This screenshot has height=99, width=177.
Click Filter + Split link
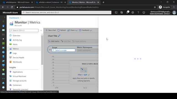click(82, 75)
